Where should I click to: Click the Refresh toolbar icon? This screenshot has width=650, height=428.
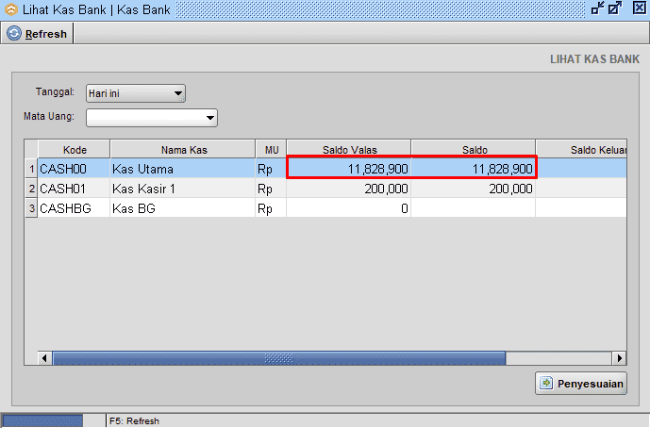(x=14, y=33)
